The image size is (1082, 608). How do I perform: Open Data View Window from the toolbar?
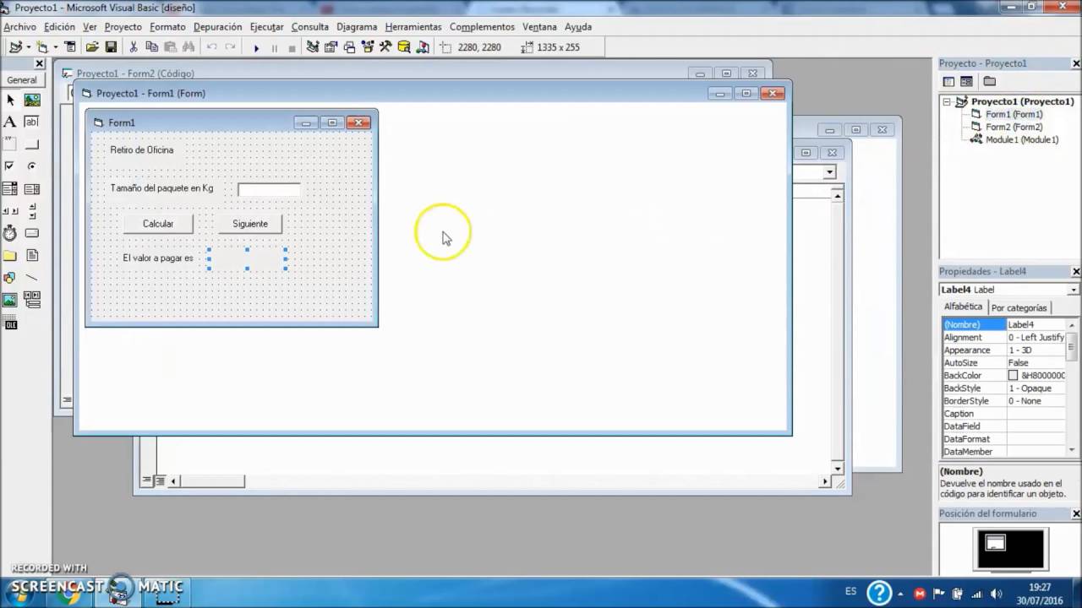[x=404, y=47]
